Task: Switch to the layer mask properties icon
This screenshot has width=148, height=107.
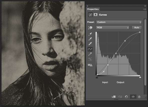Action: click(96, 15)
